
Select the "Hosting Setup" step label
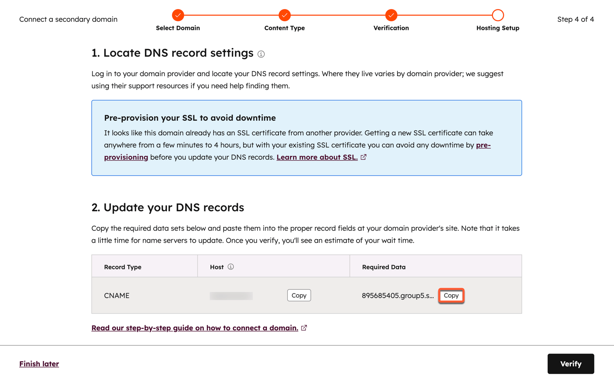pos(497,28)
